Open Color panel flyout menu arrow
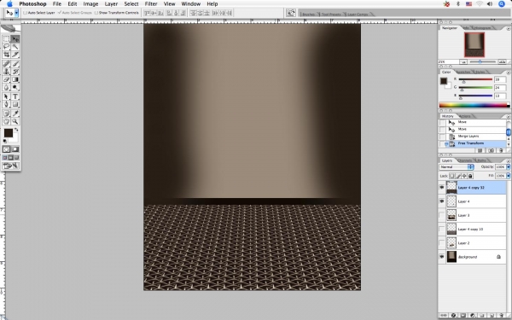The width and height of the screenshot is (512, 320). point(508,73)
